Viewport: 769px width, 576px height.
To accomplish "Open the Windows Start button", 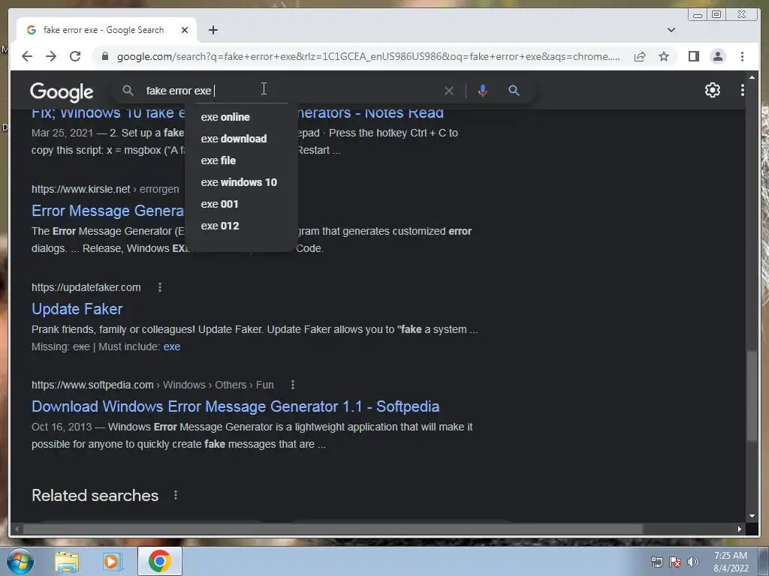I will coord(20,561).
